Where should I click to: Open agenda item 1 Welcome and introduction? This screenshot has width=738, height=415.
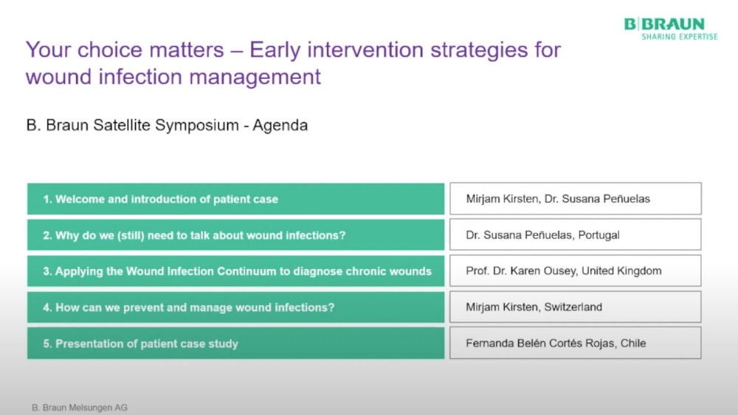(235, 199)
